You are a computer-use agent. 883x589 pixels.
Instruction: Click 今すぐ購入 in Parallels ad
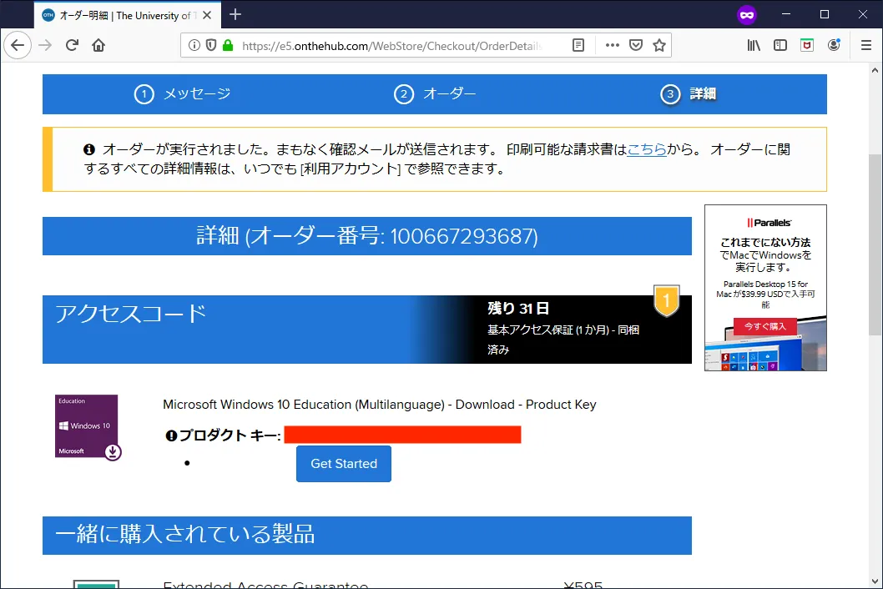pos(764,326)
